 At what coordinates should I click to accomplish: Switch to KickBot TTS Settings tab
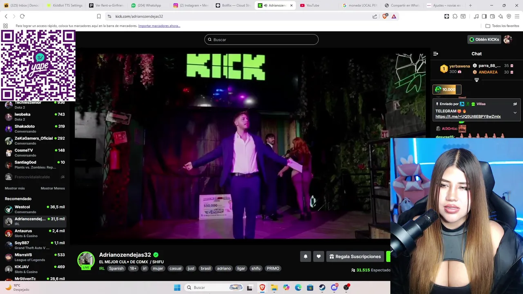[65, 5]
